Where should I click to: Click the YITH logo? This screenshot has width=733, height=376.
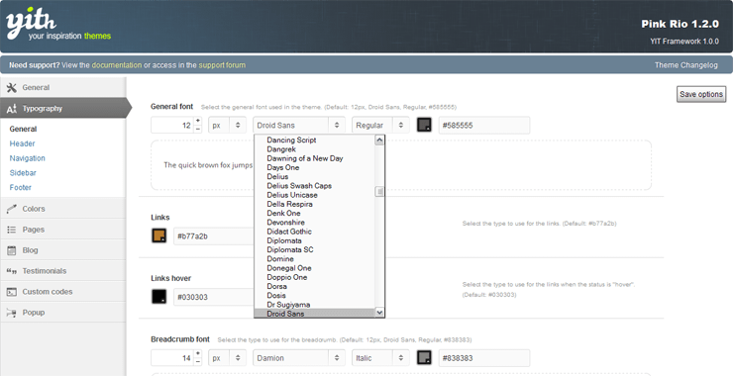click(58, 25)
